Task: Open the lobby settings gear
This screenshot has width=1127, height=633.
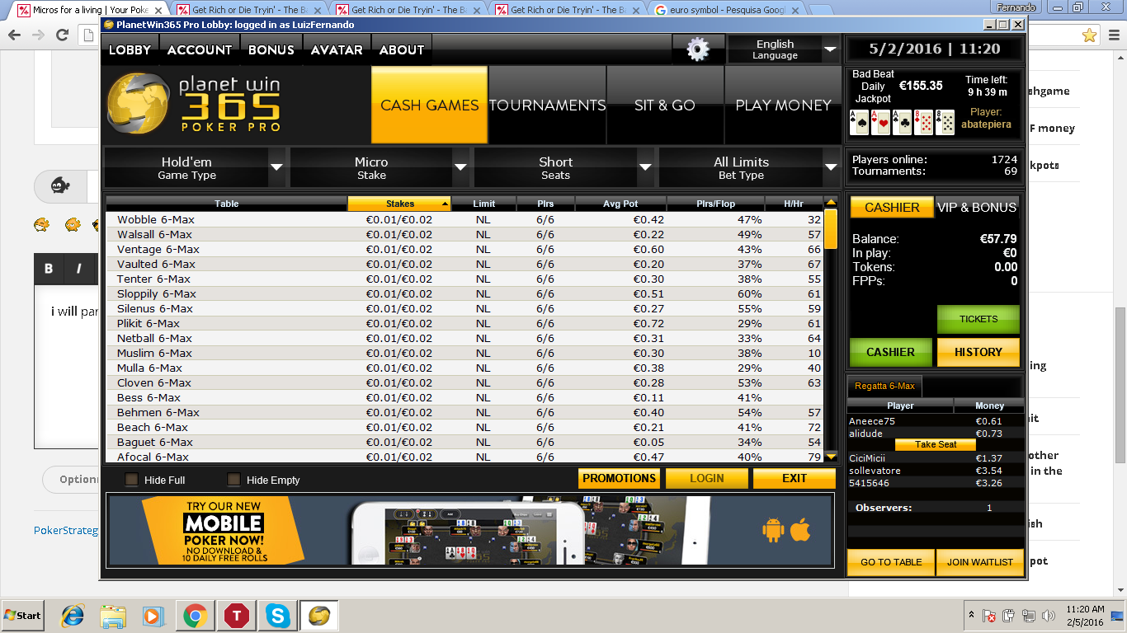Action: (x=698, y=49)
